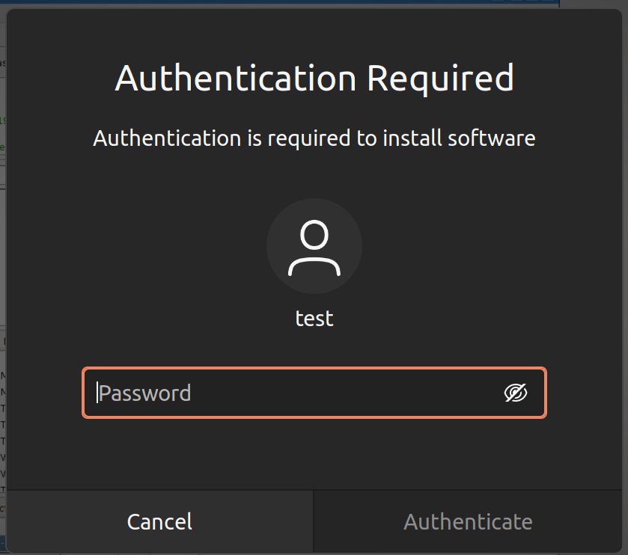The width and height of the screenshot is (628, 555).
Task: Click the background window strip above the dialog
Action: pos(299,4)
